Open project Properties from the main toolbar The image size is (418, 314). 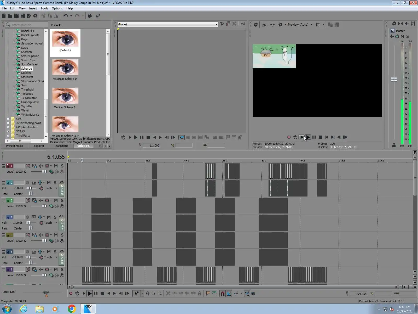35,16
